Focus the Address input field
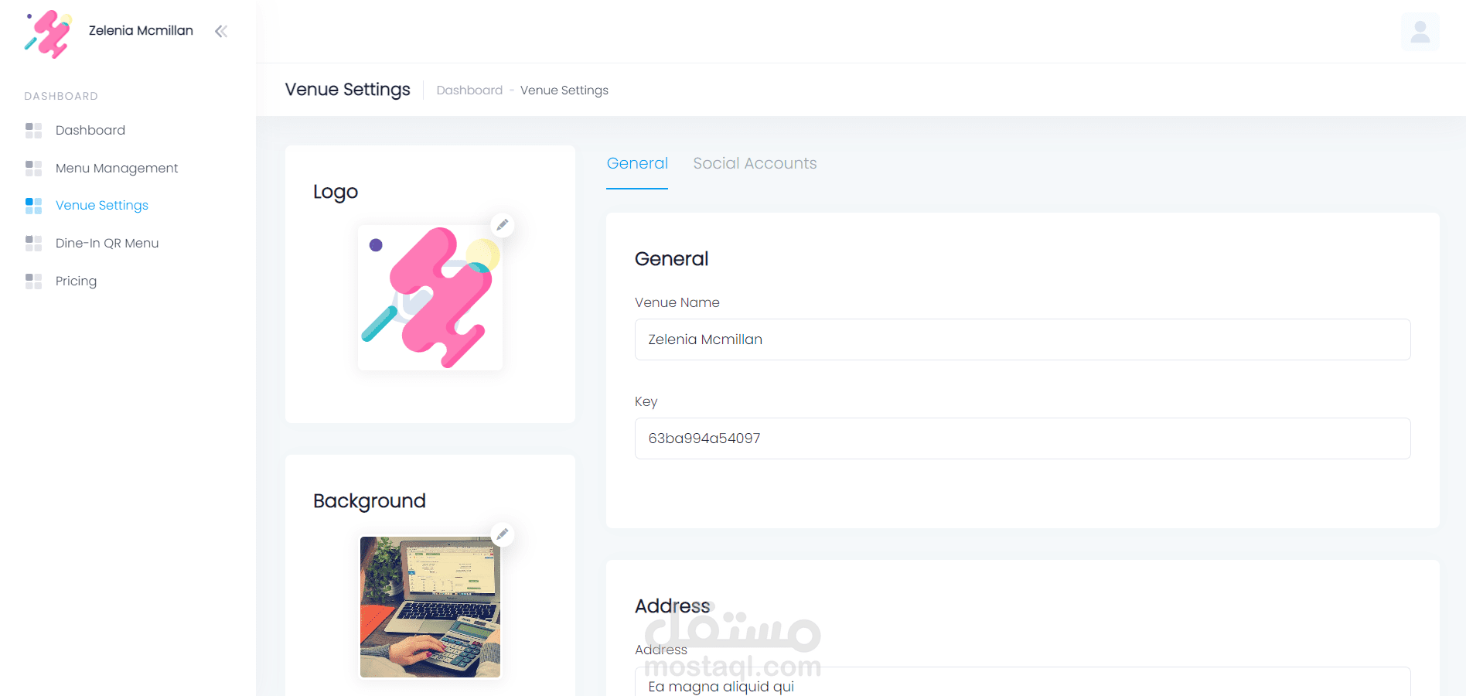The width and height of the screenshot is (1466, 696). coord(1022,682)
